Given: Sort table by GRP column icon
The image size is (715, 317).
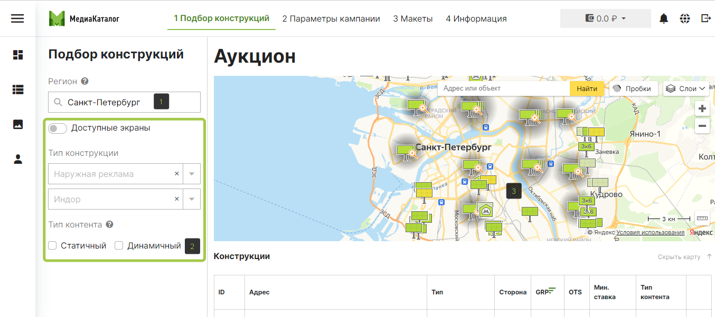Looking at the screenshot, I should click(551, 290).
